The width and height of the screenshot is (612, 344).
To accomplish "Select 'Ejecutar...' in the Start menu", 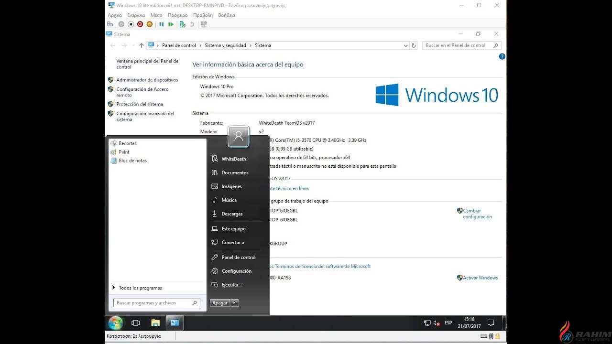I will click(x=231, y=285).
